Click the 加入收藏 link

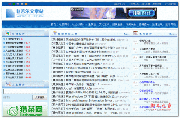146,4
